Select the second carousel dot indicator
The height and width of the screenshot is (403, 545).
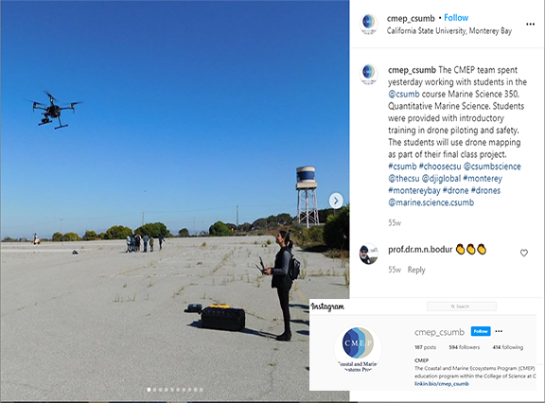click(x=154, y=390)
